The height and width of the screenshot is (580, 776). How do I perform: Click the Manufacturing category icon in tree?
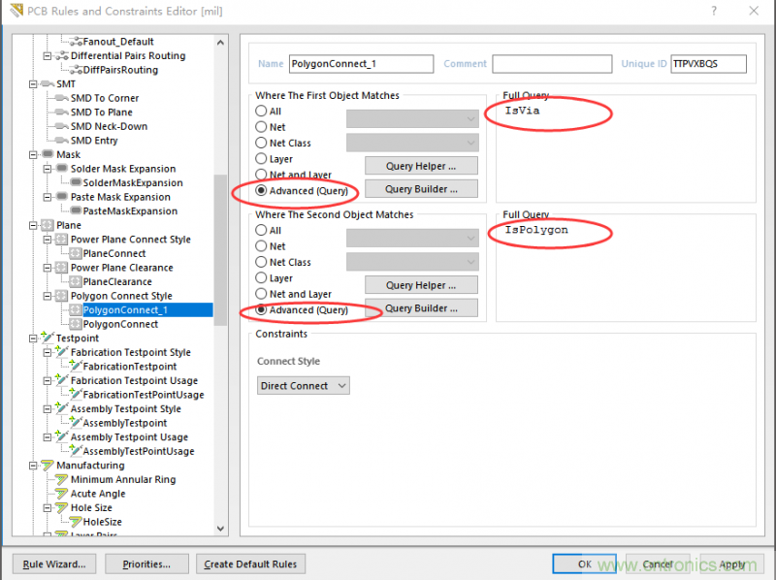[47, 466]
